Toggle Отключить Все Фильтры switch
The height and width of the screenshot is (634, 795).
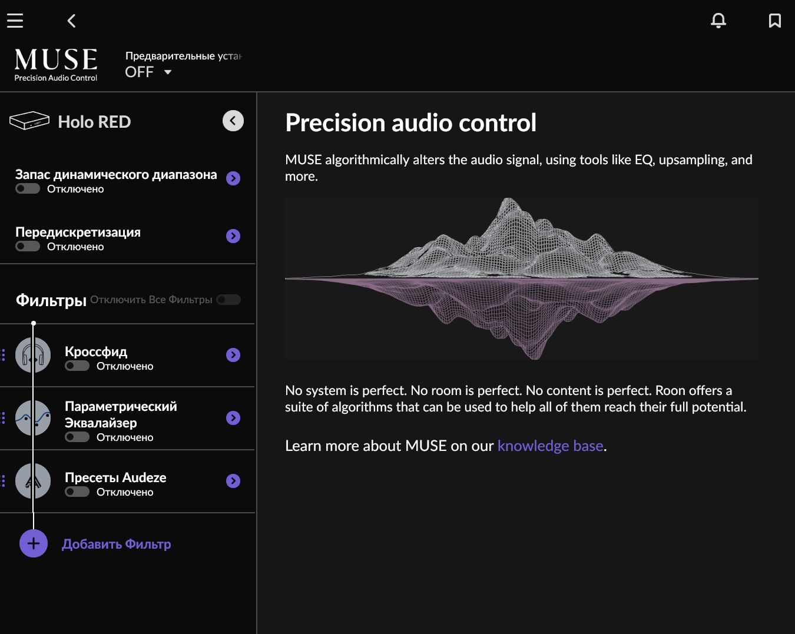[x=228, y=300]
